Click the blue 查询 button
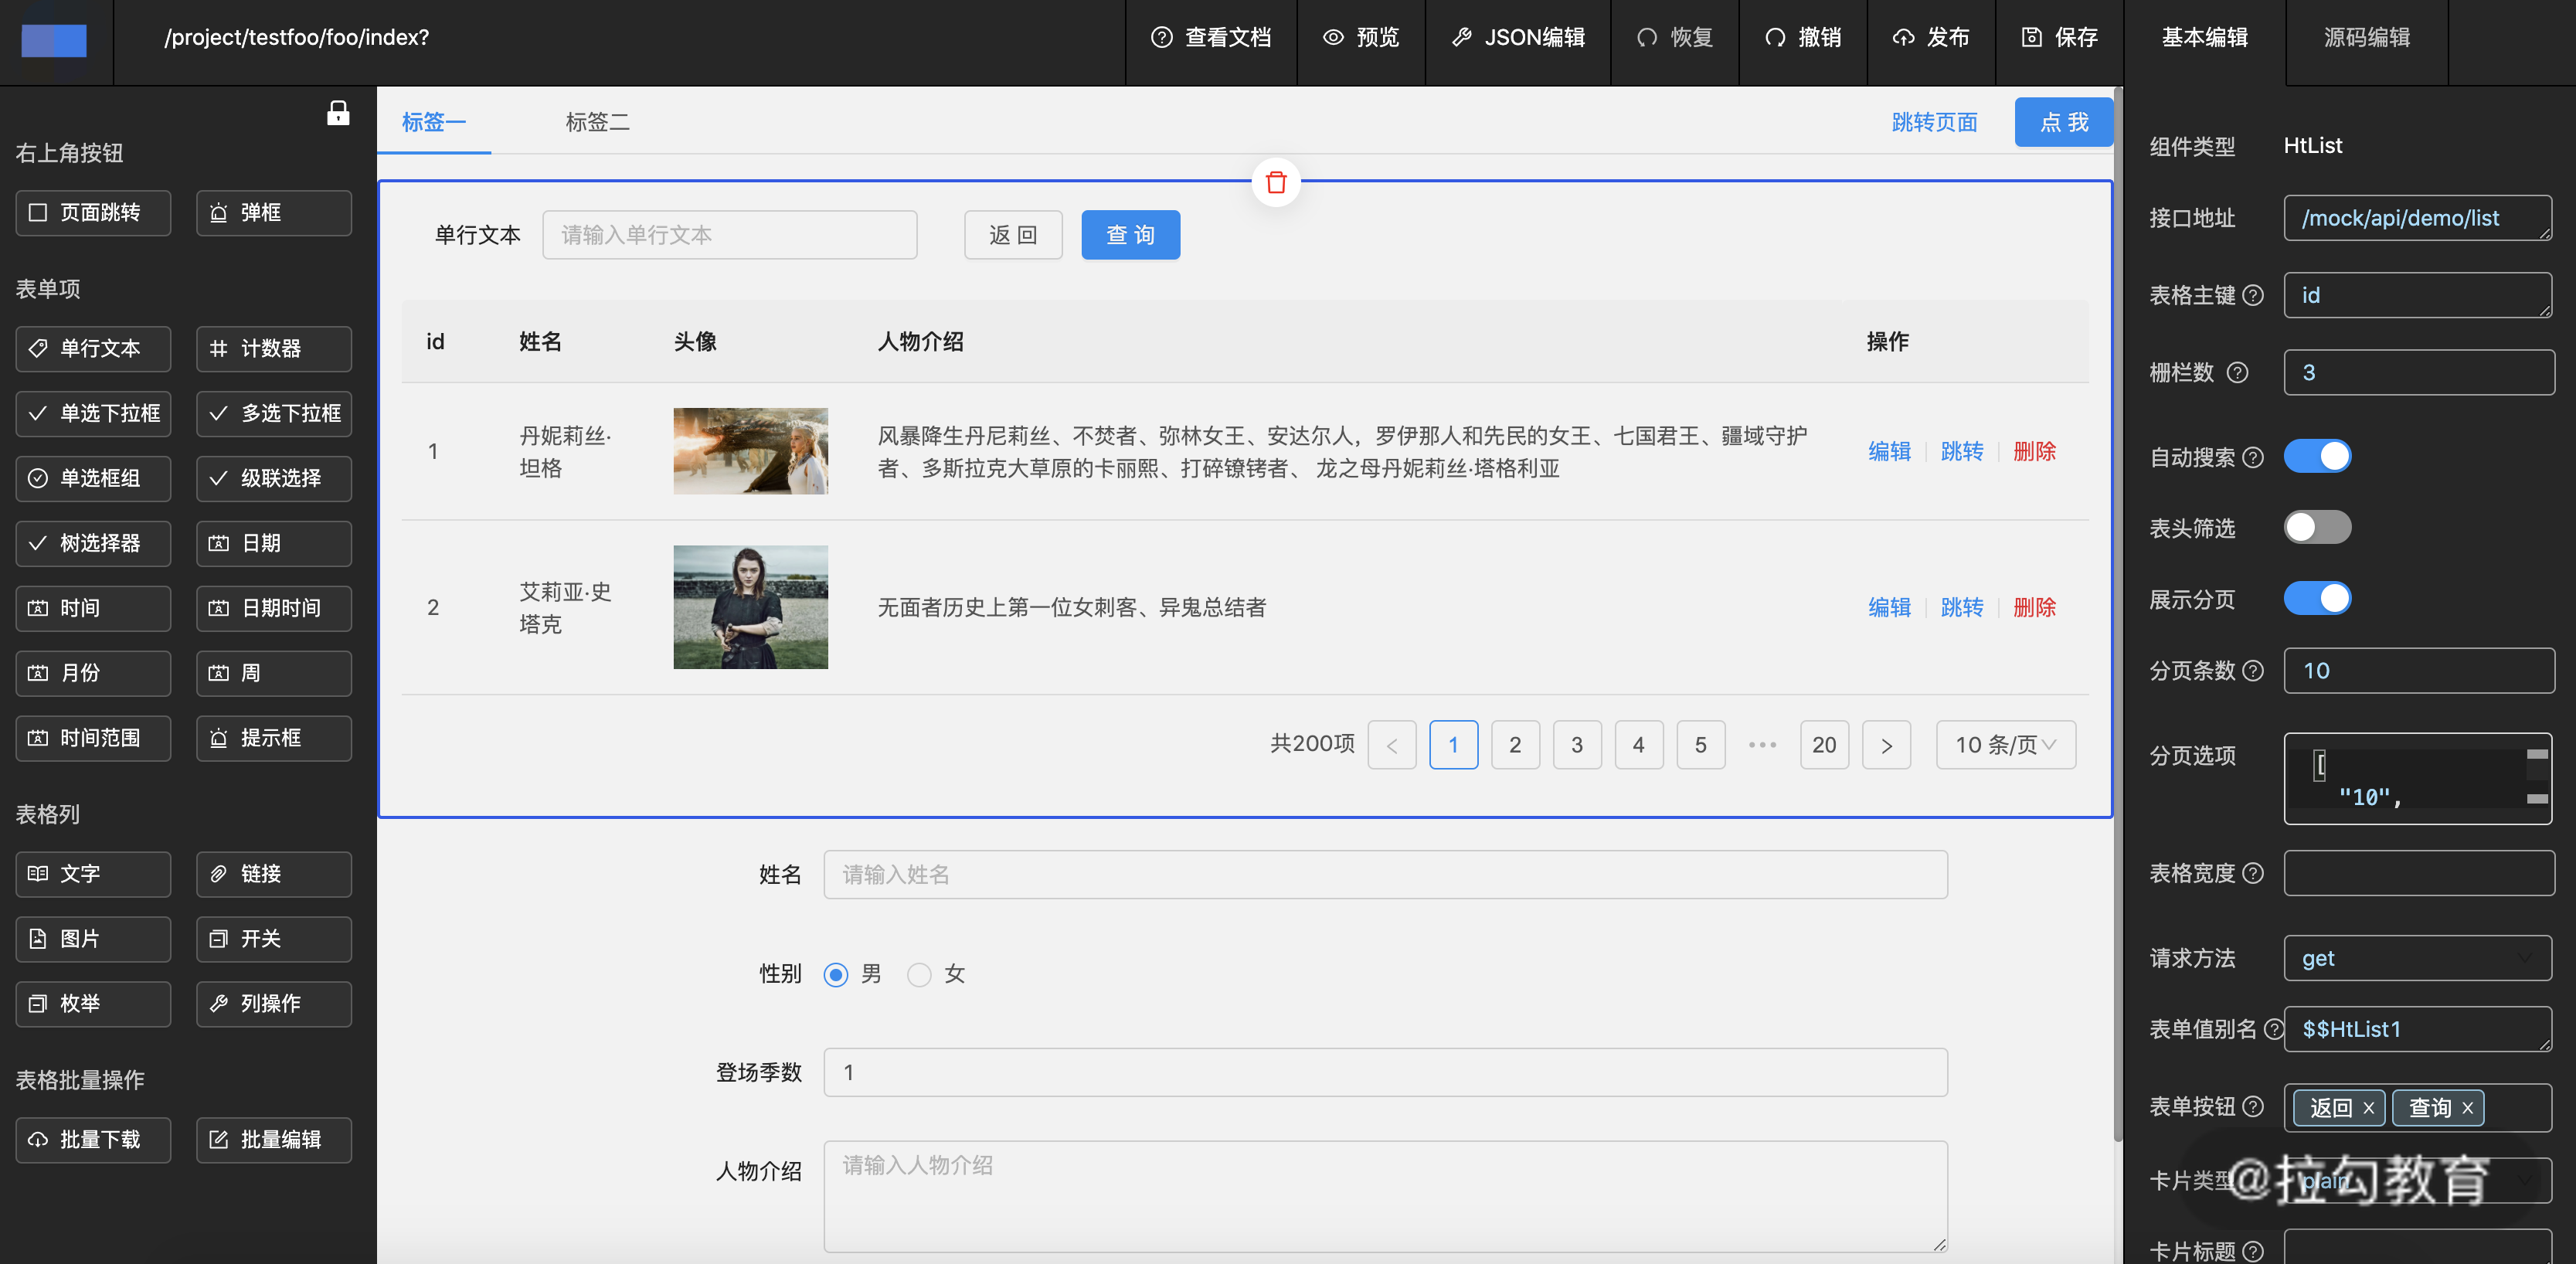The image size is (2576, 1264). coord(1130,235)
